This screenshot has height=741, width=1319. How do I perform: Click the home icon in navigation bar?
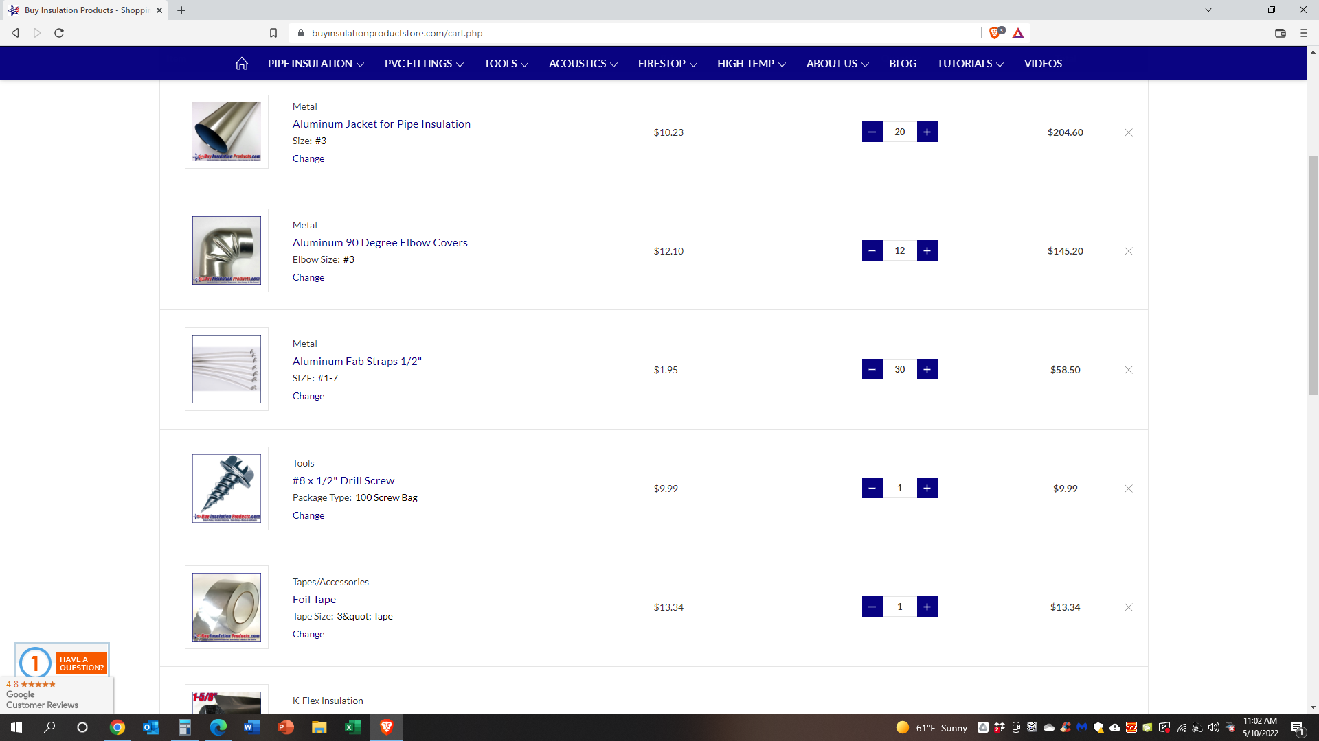tap(241, 63)
